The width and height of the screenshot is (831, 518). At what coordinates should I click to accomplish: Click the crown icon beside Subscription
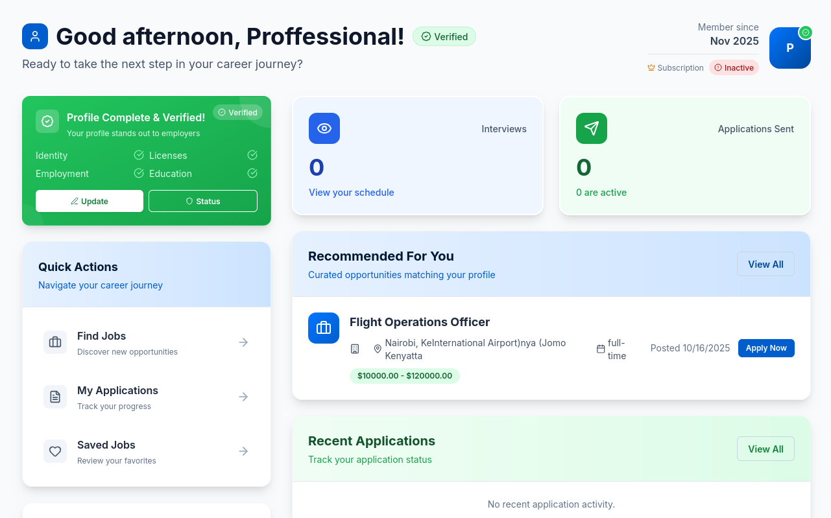click(x=650, y=67)
